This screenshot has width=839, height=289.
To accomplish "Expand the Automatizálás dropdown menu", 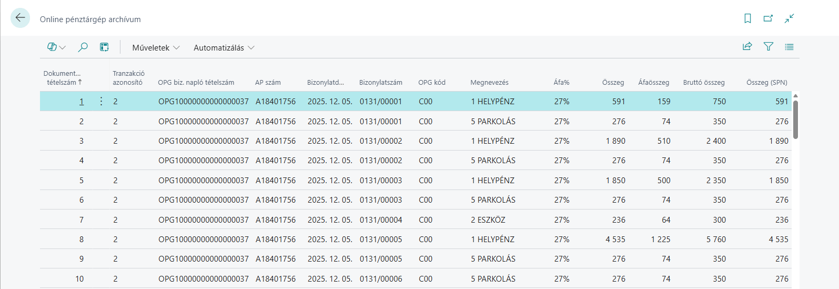I will tap(224, 48).
